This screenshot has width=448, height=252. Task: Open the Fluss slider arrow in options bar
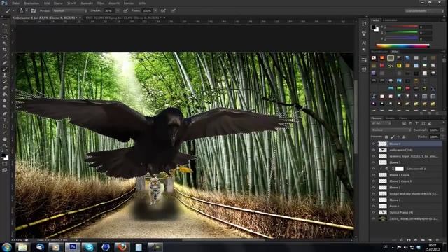pos(155,11)
